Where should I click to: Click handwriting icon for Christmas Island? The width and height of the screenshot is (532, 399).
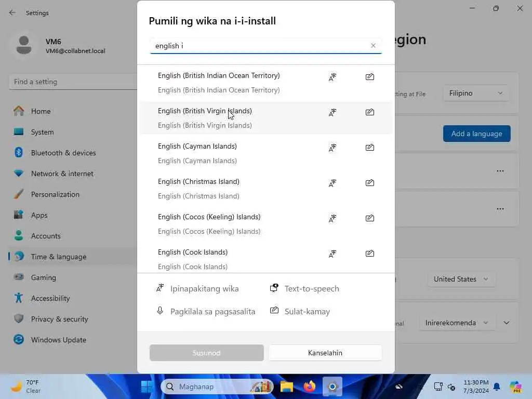pos(370,182)
